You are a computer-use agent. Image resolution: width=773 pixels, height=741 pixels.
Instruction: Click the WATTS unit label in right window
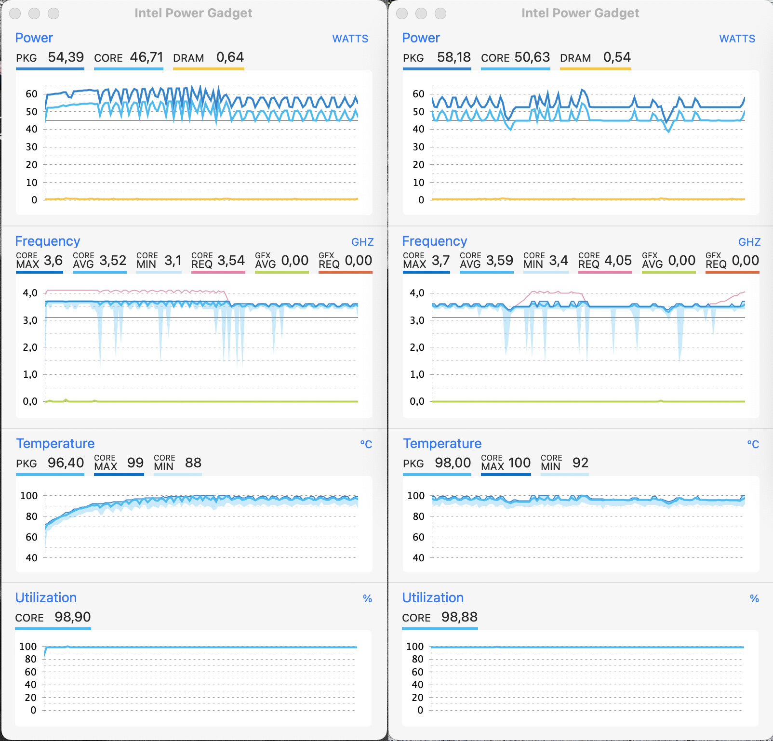click(x=737, y=39)
